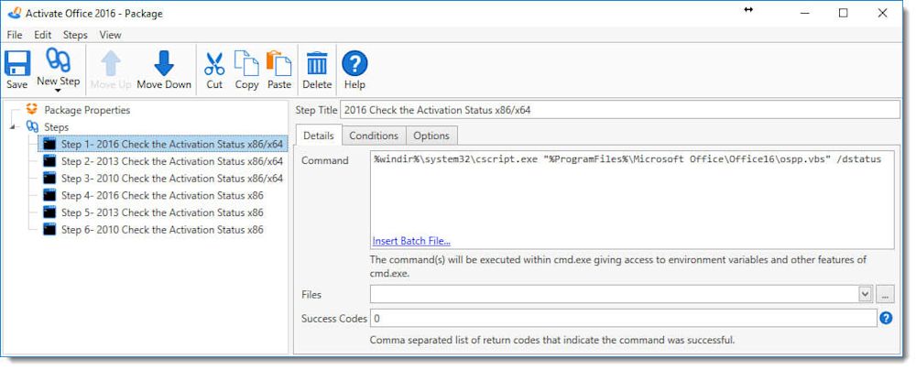Open the Steps menu

[x=75, y=35]
